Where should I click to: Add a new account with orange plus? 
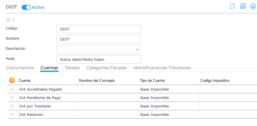12,80
